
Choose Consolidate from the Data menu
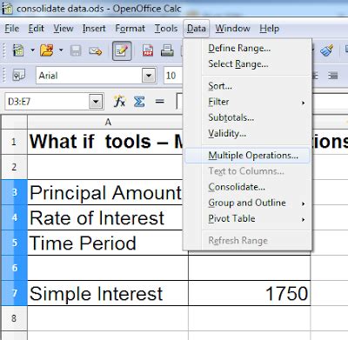[247, 187]
